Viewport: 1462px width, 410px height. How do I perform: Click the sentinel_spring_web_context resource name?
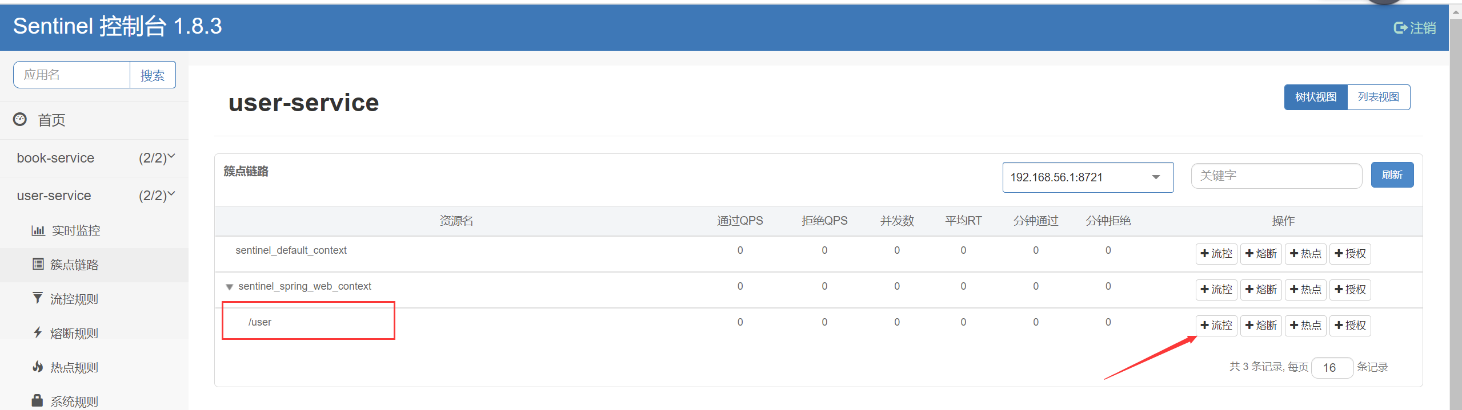pos(305,286)
